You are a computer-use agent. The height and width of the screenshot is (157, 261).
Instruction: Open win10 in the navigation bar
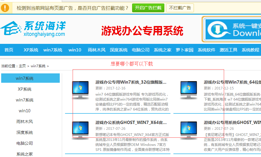(75, 50)
